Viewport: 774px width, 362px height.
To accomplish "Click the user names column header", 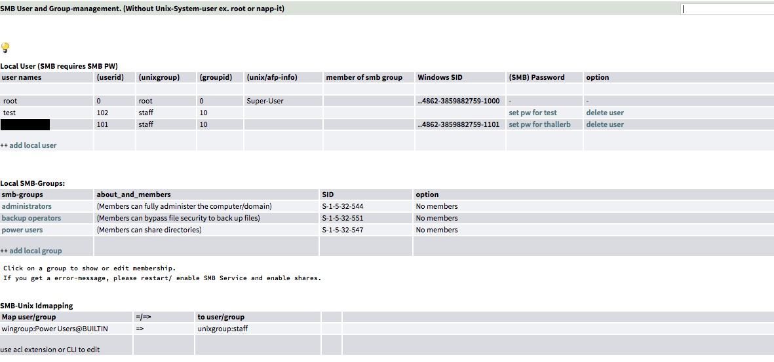I will pyautogui.click(x=22, y=77).
